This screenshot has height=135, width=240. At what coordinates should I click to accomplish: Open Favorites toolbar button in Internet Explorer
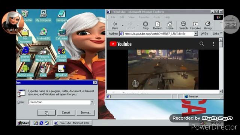point(195,26)
